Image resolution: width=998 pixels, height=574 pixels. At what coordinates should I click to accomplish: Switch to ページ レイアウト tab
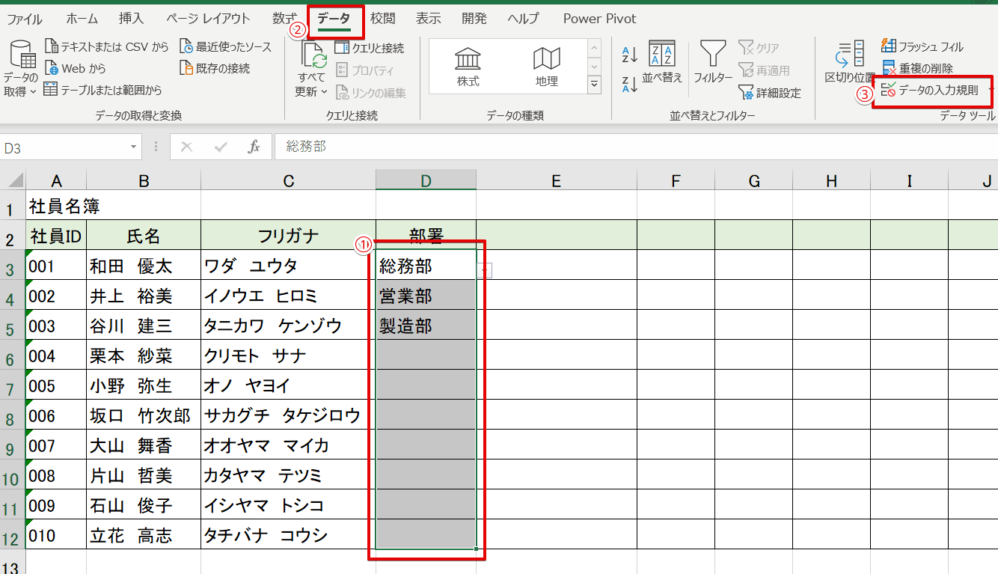click(208, 19)
